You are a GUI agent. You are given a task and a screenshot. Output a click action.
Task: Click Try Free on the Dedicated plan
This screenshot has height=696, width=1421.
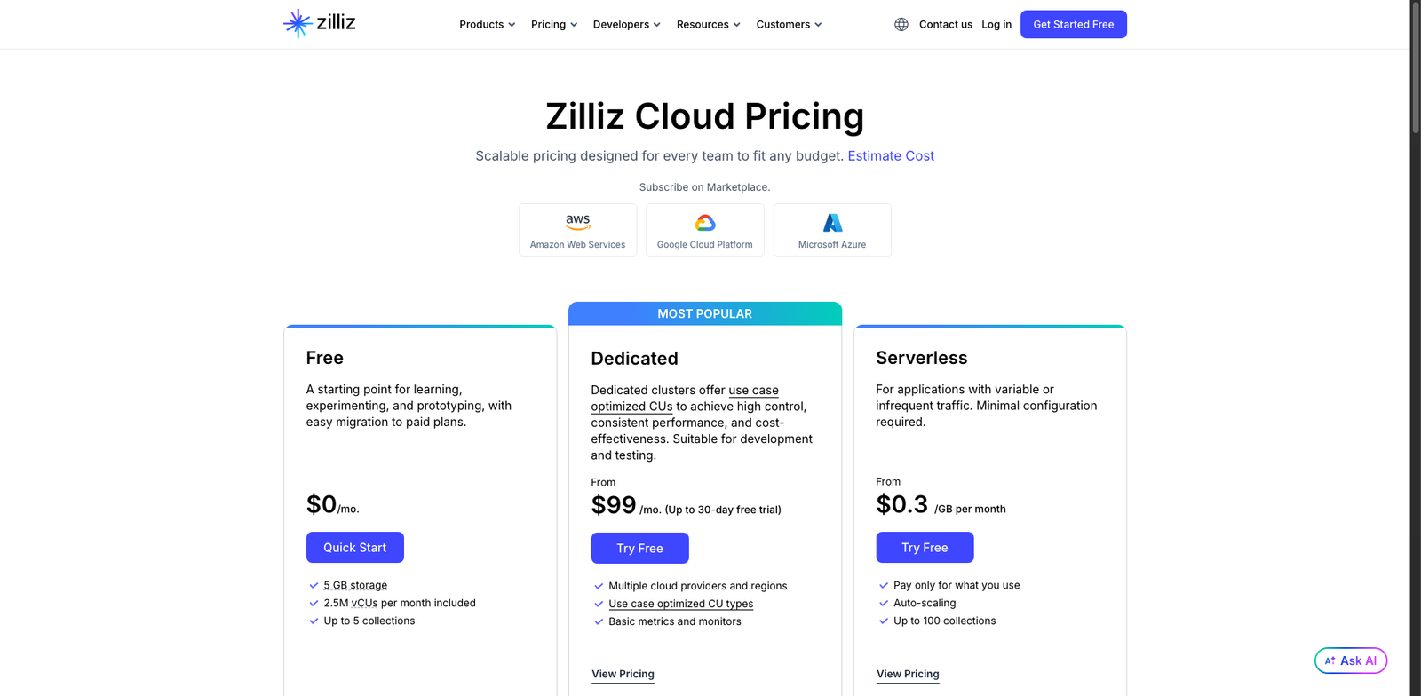tap(639, 548)
